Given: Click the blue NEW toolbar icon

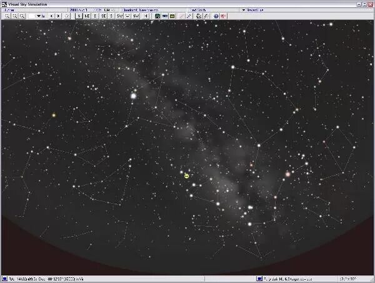Looking at the screenshot, I should click(x=165, y=16).
